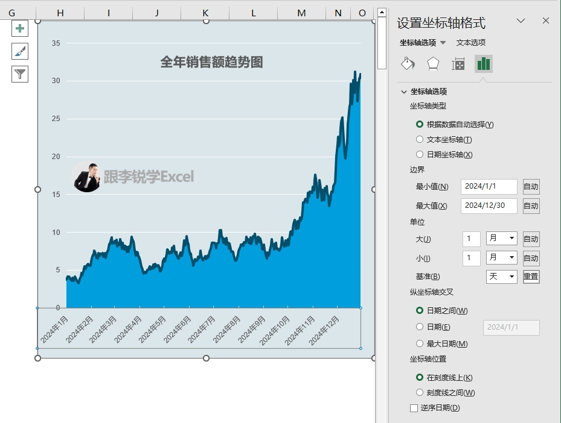Open the Size & Properties icon
The height and width of the screenshot is (423, 561).
tap(458, 64)
